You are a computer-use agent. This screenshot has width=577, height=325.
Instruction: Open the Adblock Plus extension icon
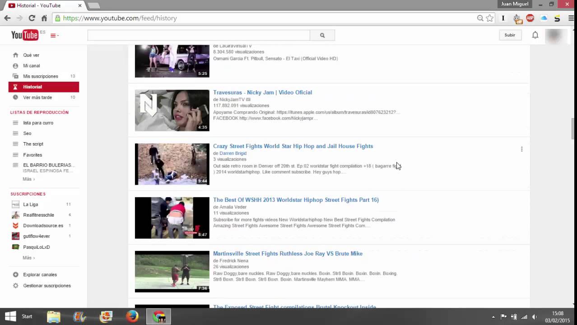(530, 19)
